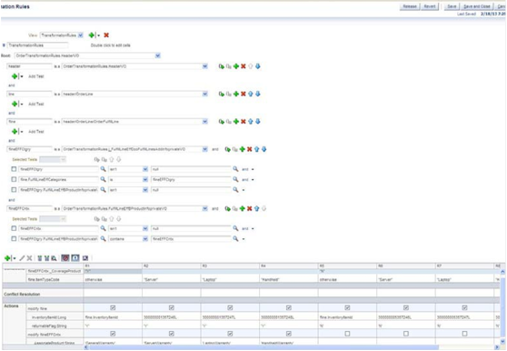Click the green plus in header row
Image resolution: width=507 pixels, height=351 pixels.
tap(236, 66)
